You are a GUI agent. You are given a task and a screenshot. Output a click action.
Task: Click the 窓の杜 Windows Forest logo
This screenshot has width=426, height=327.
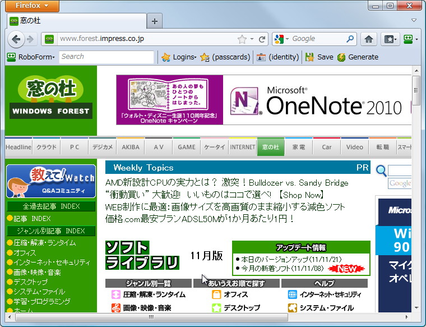(51, 97)
